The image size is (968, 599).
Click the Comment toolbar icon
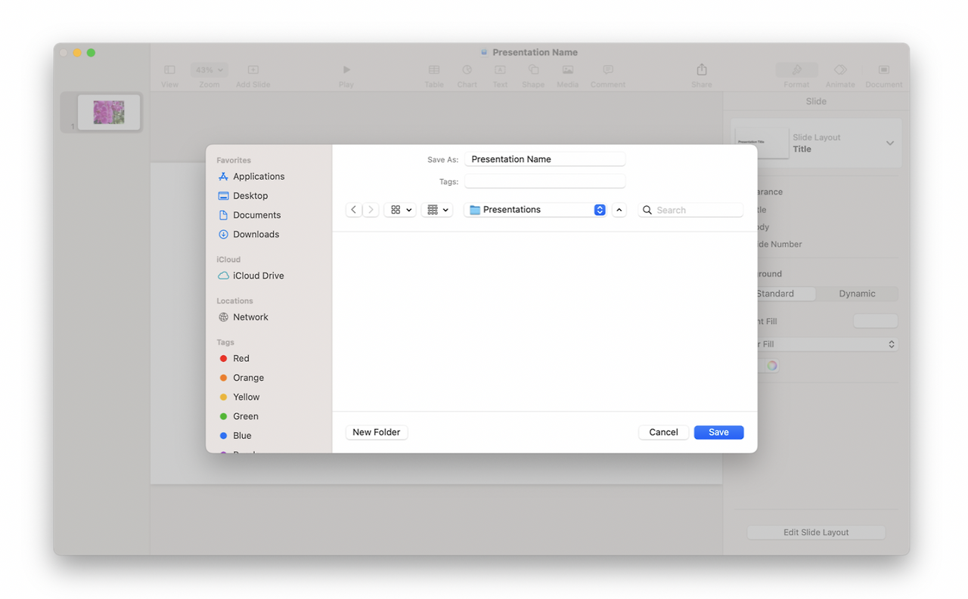[x=608, y=69]
